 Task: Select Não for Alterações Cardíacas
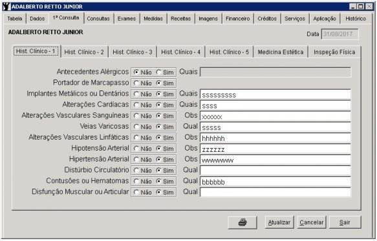(x=142, y=105)
